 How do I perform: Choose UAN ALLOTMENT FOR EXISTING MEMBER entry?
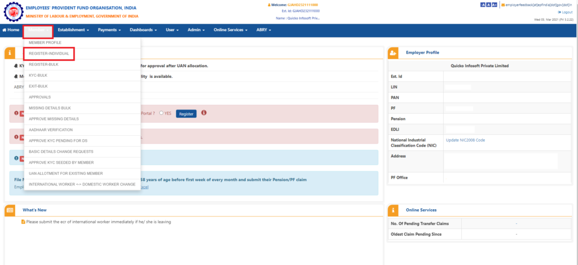[82, 173]
